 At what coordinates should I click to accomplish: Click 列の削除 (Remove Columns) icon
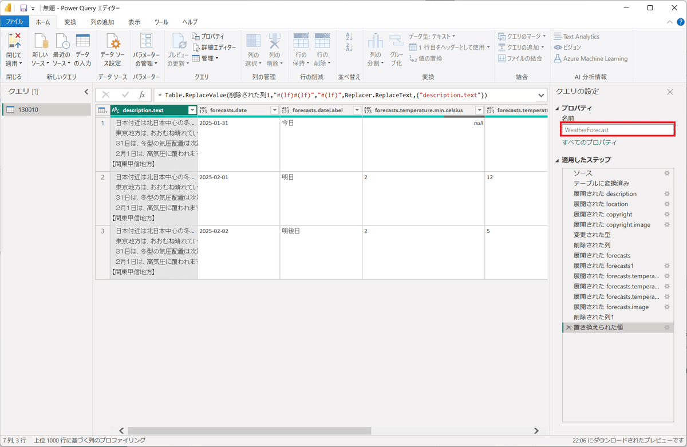point(274,42)
